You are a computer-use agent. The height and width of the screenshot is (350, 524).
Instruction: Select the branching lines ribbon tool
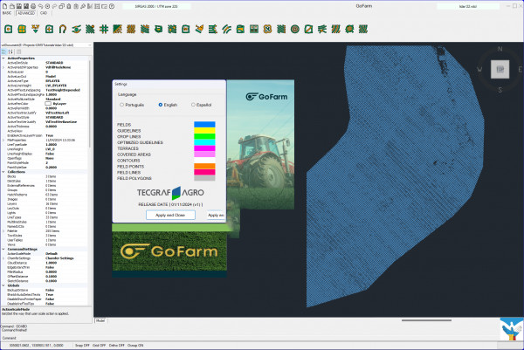[x=322, y=29]
